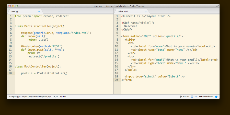Click the 'What is your email?' label line
This screenshot has width=230, height=115.
tap(174, 60)
